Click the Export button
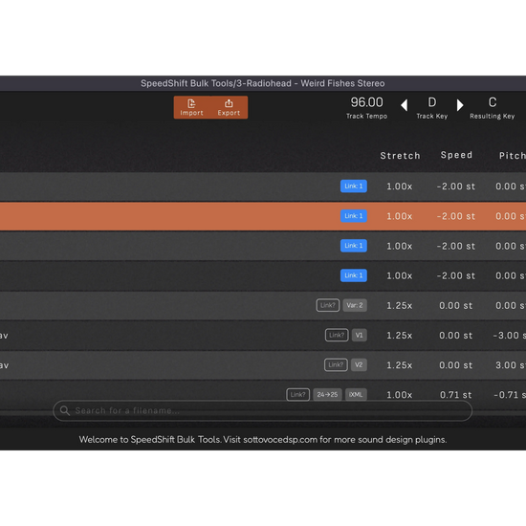The height and width of the screenshot is (526, 526). 229,107
